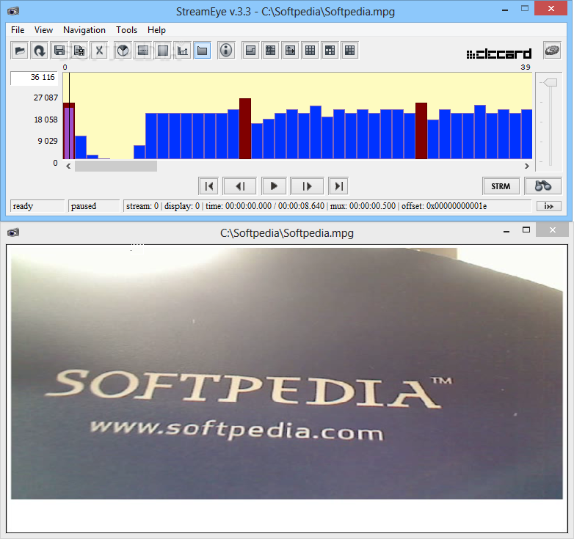Jump to the first frame
This screenshot has height=539, width=574.
(x=208, y=186)
